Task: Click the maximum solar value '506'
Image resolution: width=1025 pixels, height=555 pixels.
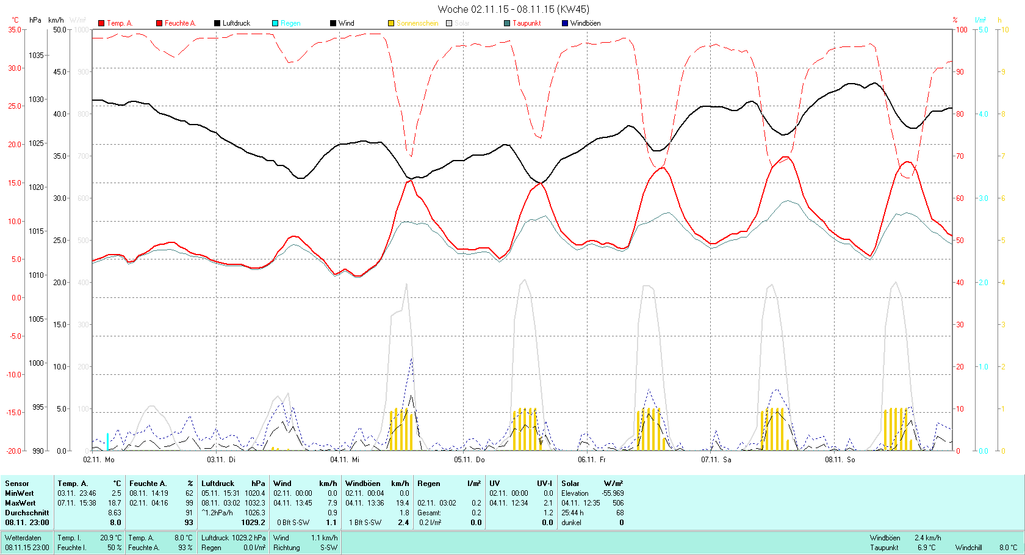Action: [618, 503]
